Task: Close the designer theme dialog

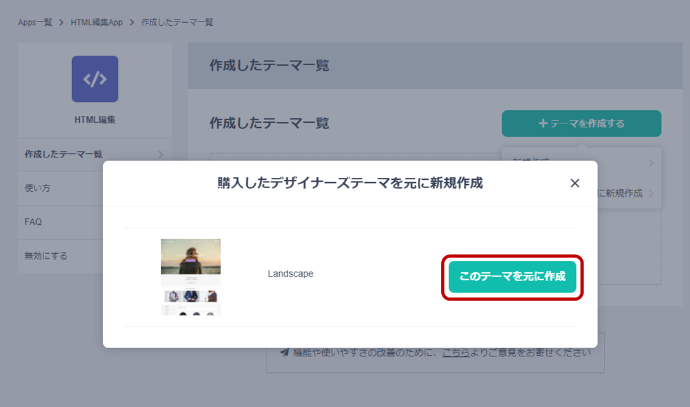Action: pyautogui.click(x=575, y=183)
